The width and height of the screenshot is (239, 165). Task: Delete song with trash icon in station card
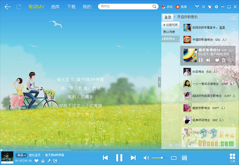tap(223, 60)
